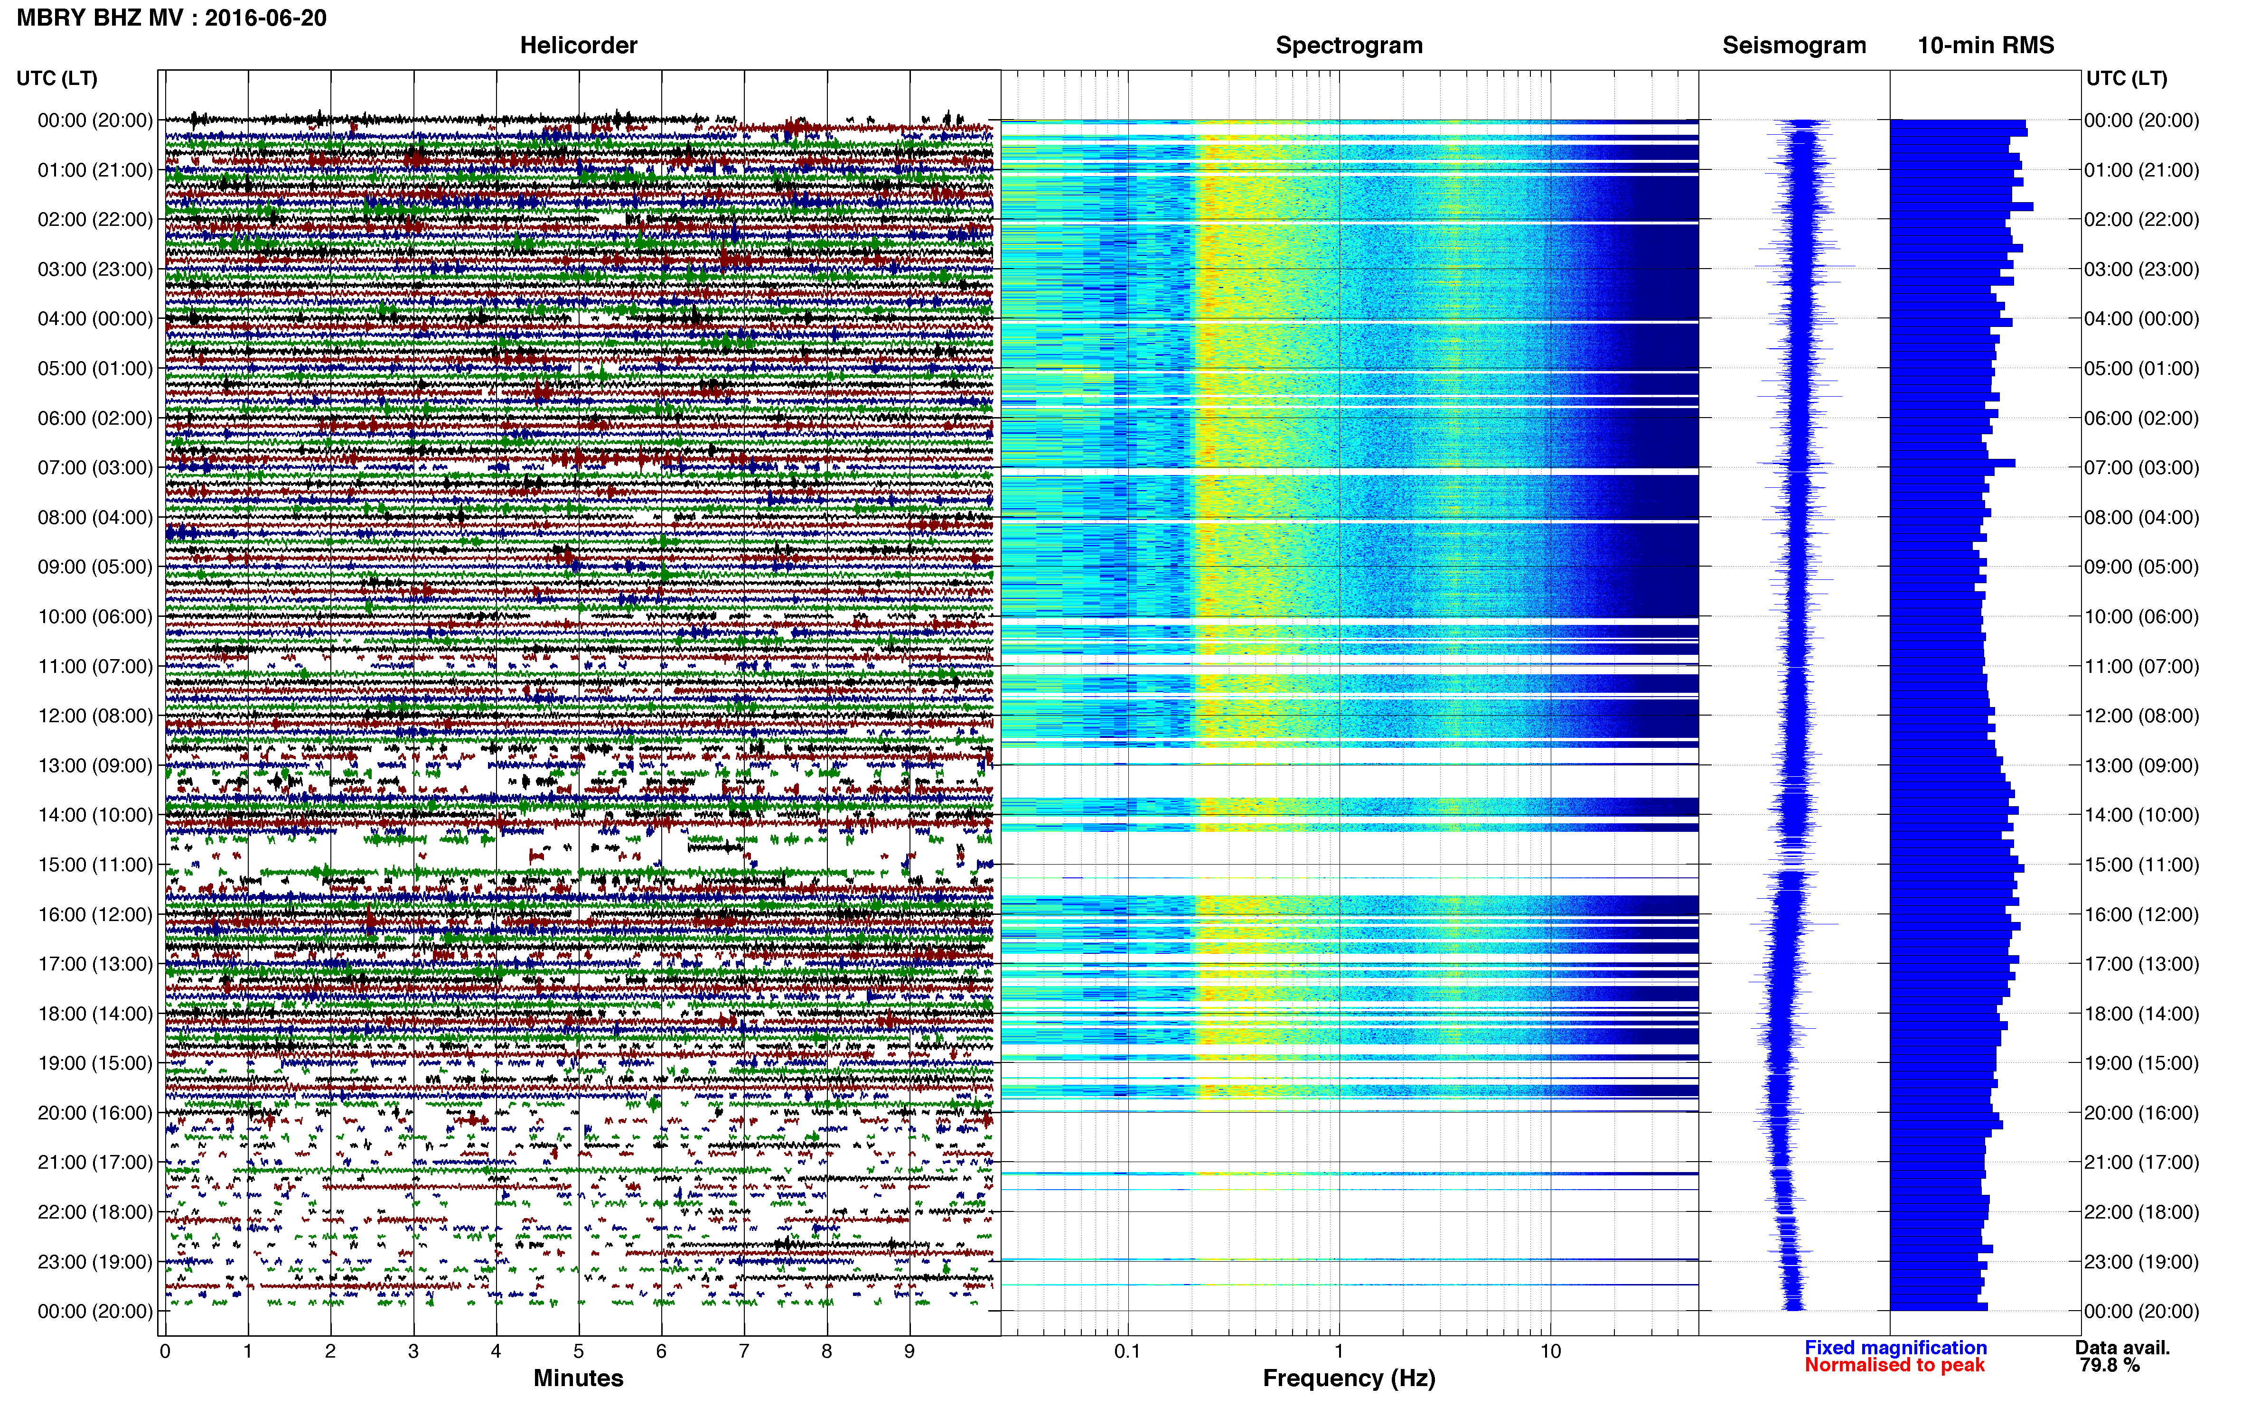The image size is (2250, 1406).
Task: Click the UTC (LT) label beside the RMS panel
Action: pos(2126,78)
